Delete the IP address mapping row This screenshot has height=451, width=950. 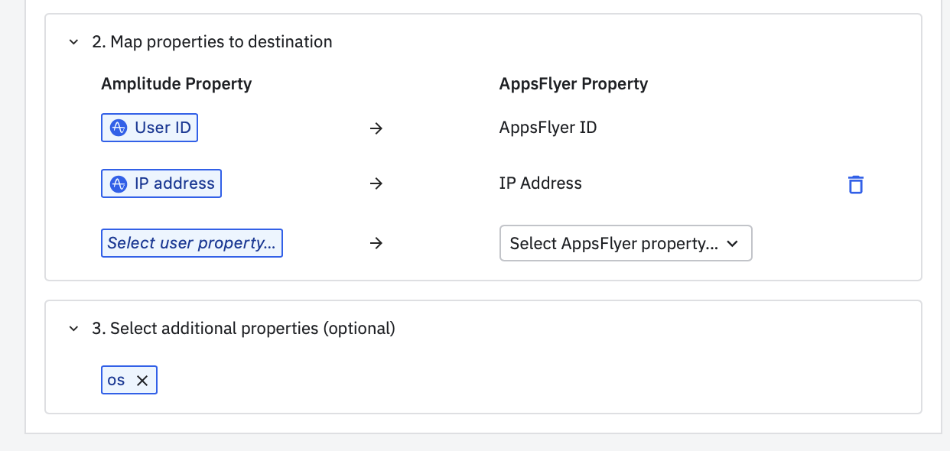click(x=856, y=184)
